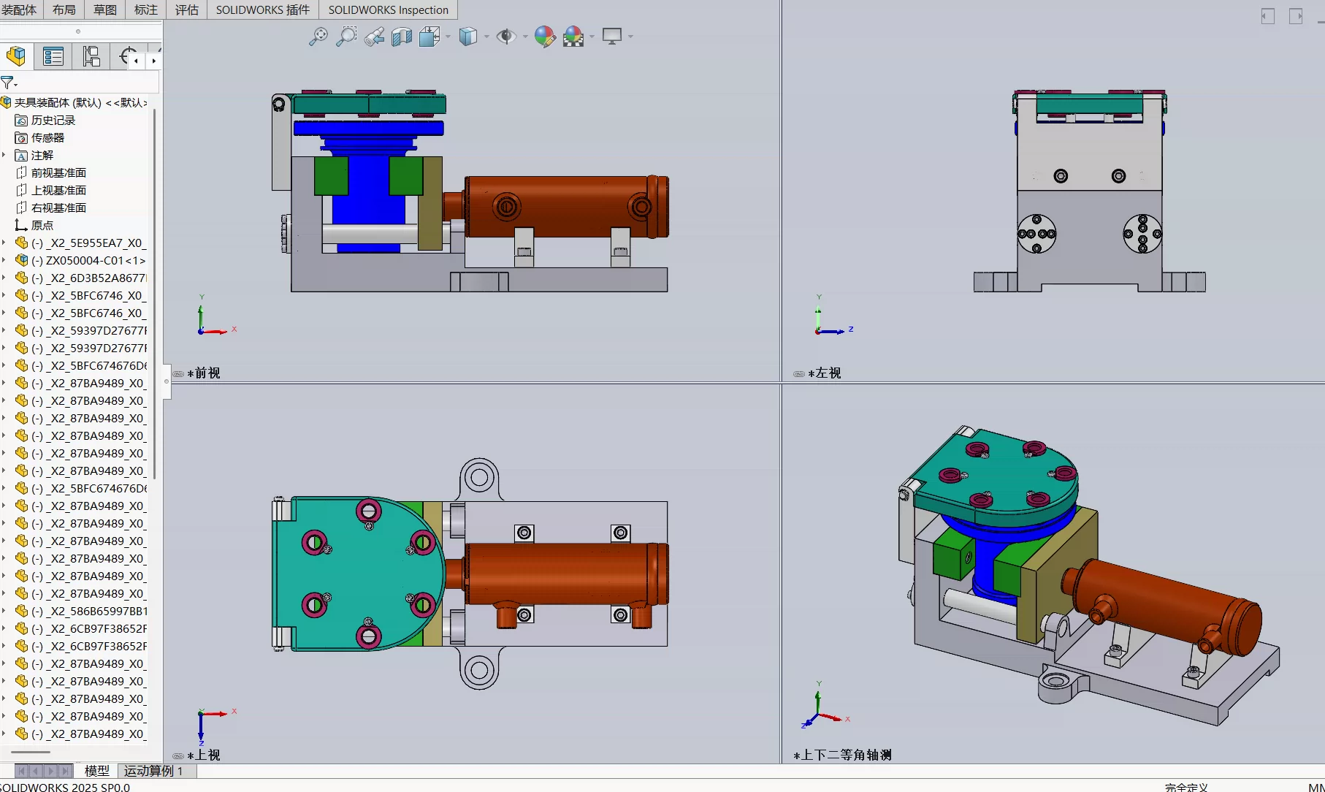Expand the 注解 folder in the tree
The height and width of the screenshot is (792, 1325).
point(4,155)
